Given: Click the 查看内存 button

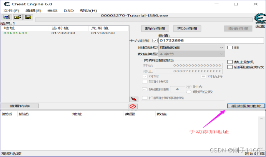Looking at the screenshot, I should coord(20,106).
